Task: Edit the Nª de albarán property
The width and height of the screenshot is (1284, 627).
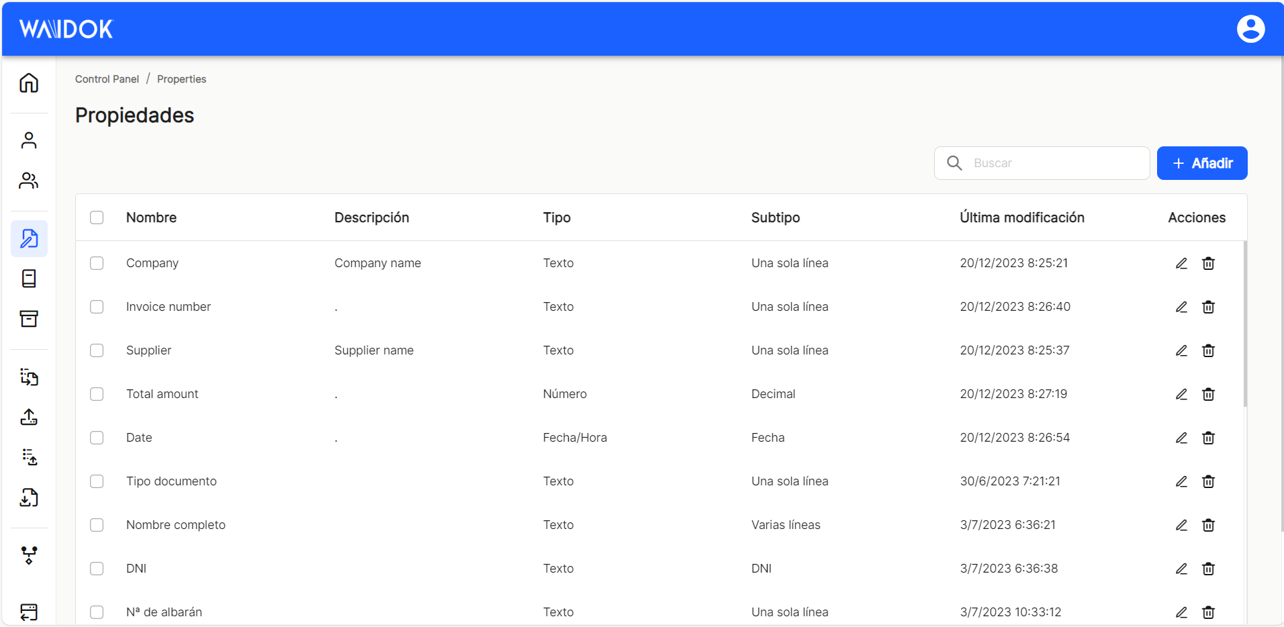Action: click(x=1181, y=612)
